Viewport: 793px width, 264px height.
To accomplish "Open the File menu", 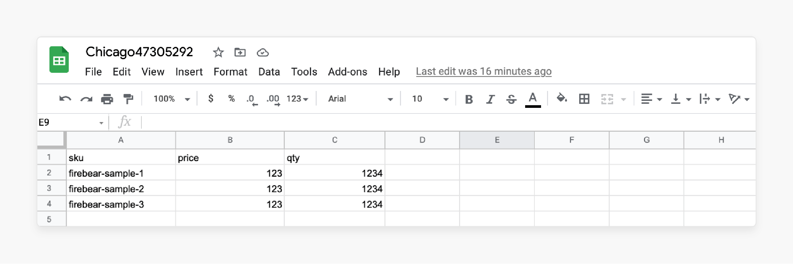I will pyautogui.click(x=93, y=72).
